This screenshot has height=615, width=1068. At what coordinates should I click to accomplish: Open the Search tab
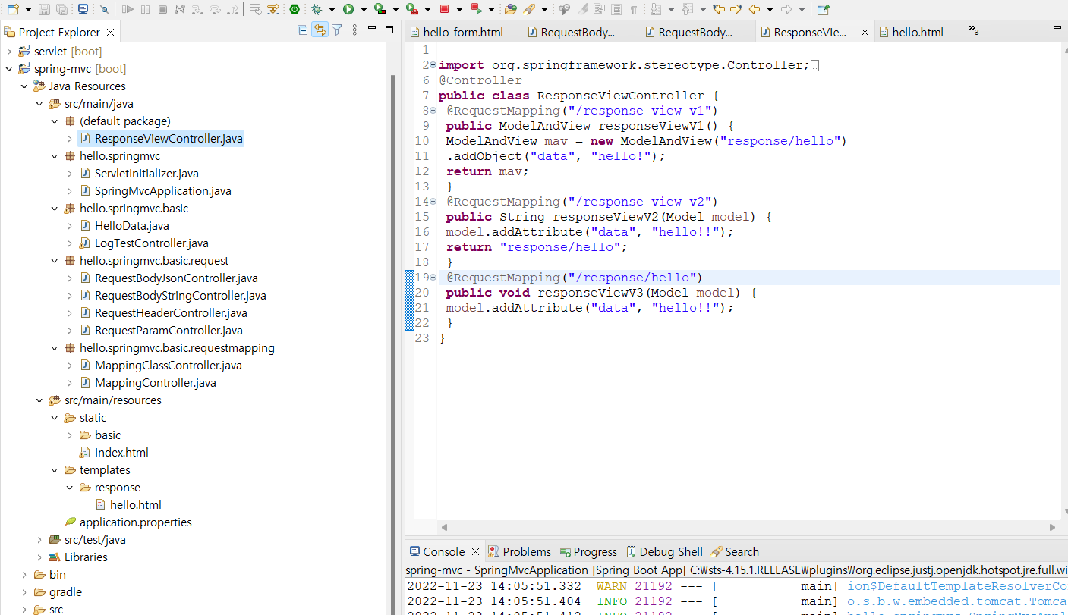[735, 551]
